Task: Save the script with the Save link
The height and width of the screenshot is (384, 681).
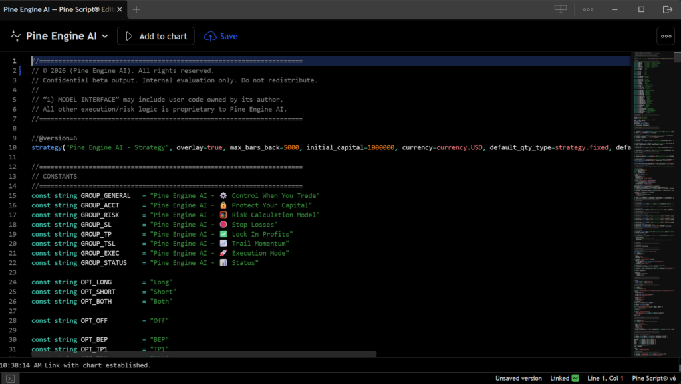Action: (x=221, y=36)
